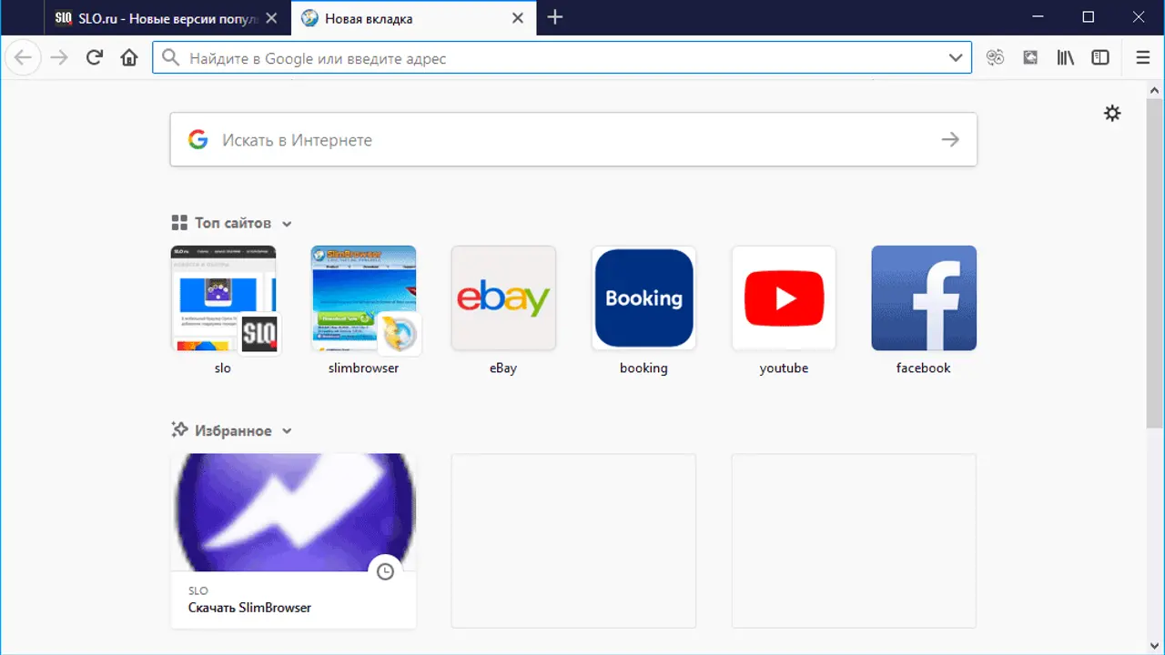The width and height of the screenshot is (1165, 655).
Task: Click the vertical page scrollbar
Action: coord(1155,273)
